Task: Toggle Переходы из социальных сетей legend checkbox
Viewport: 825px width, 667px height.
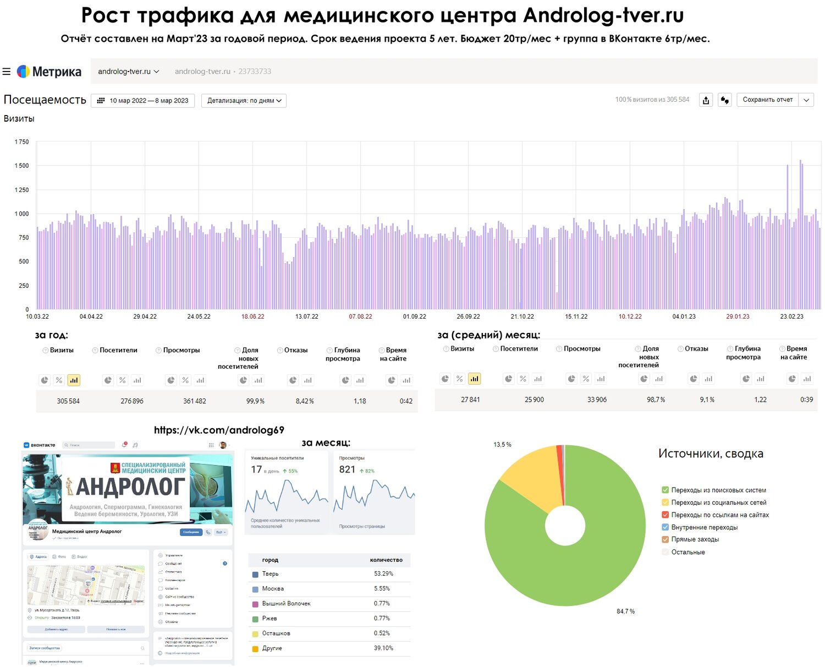Action: pos(665,502)
